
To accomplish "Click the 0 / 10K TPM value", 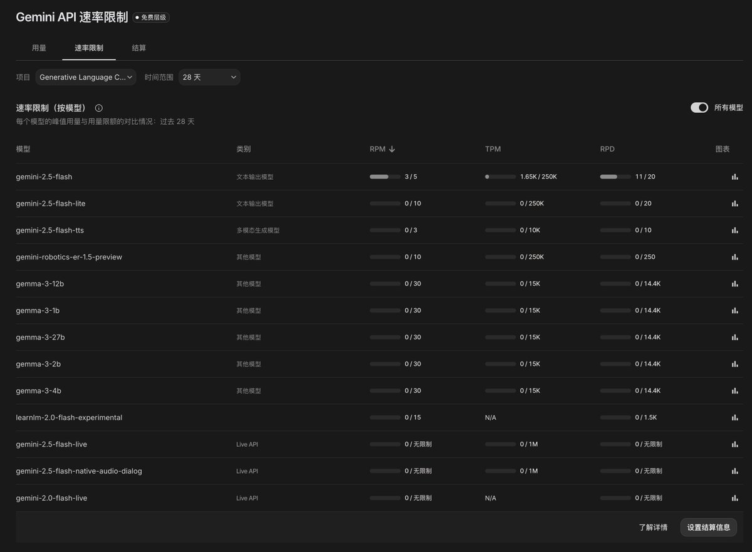I will [530, 230].
